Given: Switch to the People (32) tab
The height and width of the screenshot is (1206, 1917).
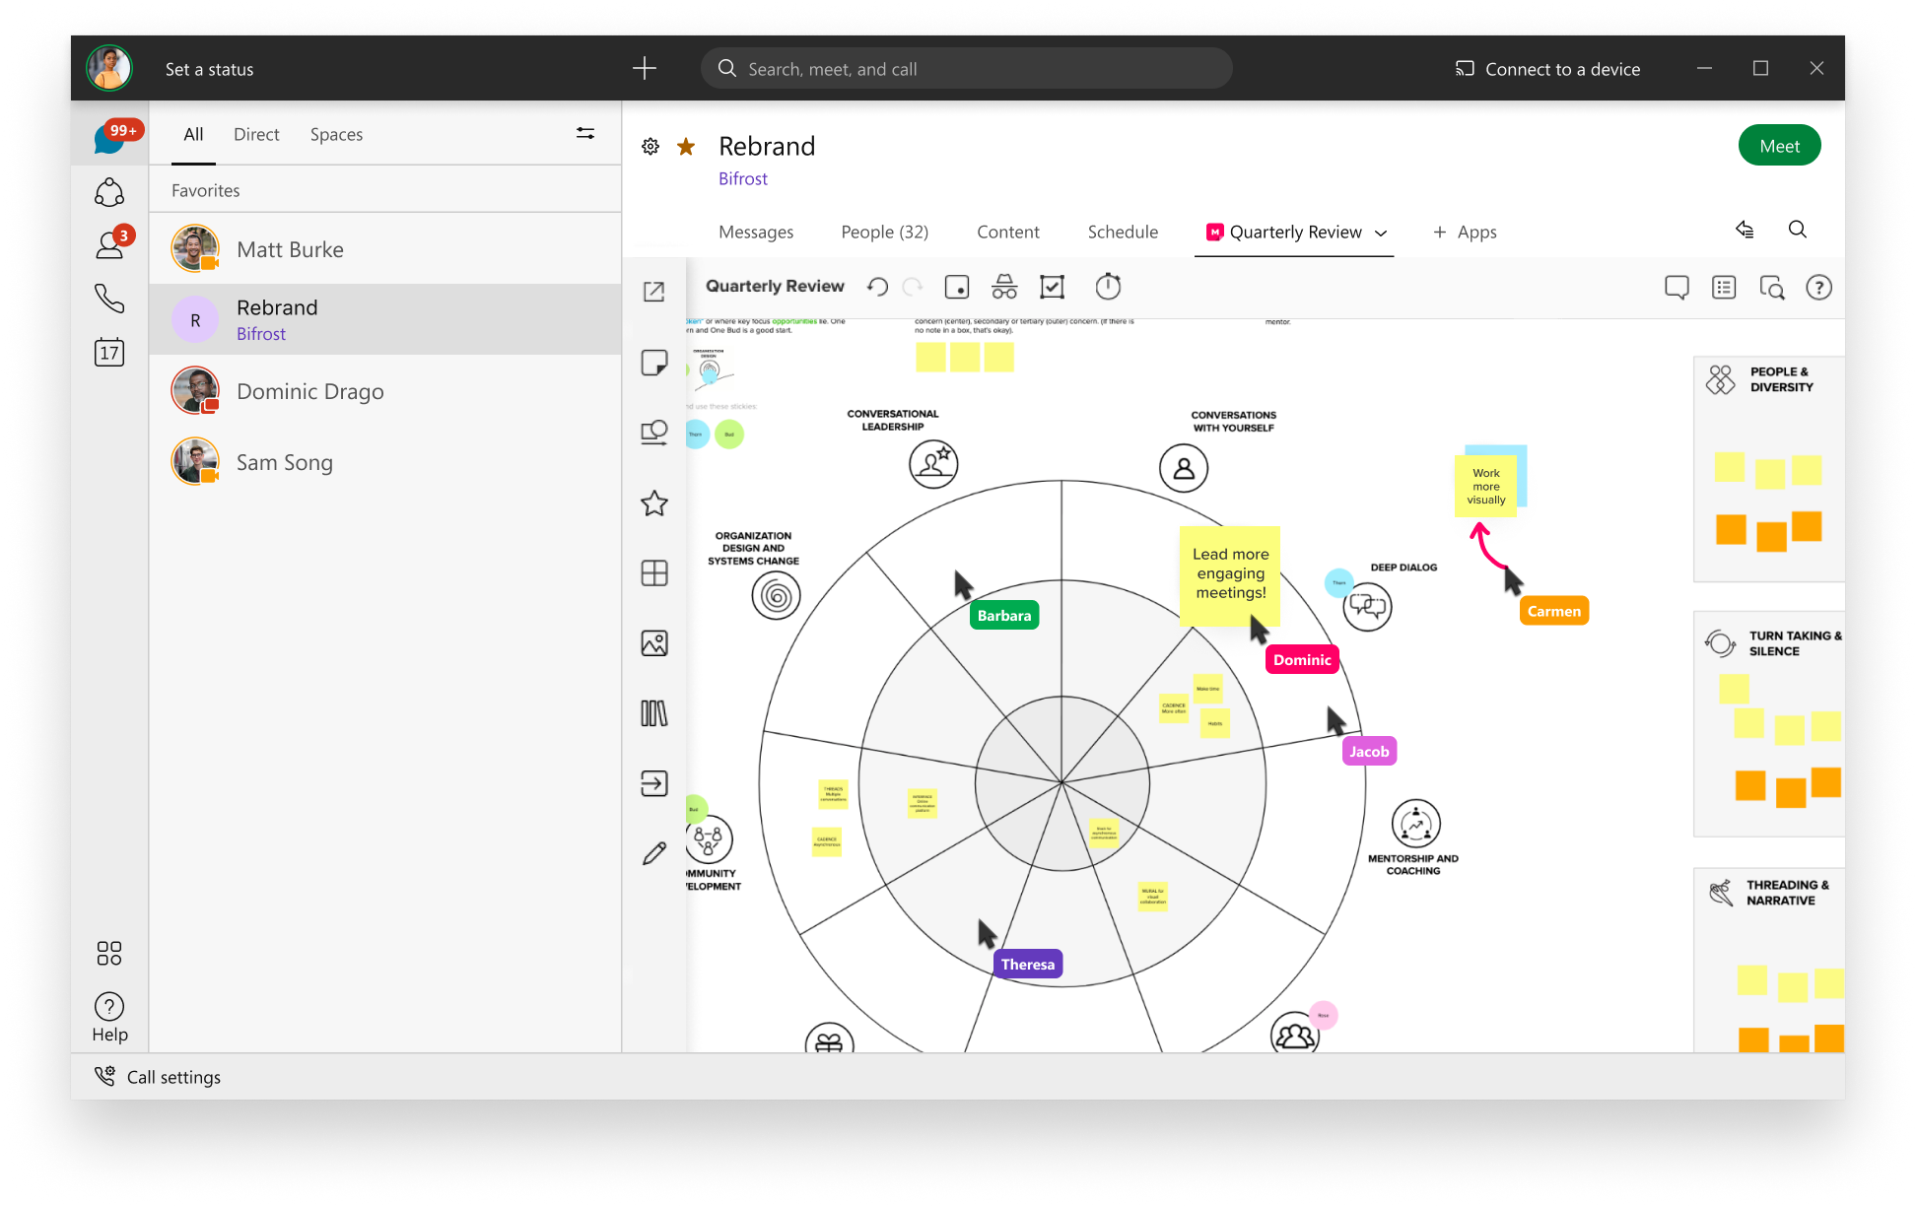Looking at the screenshot, I should click(884, 232).
